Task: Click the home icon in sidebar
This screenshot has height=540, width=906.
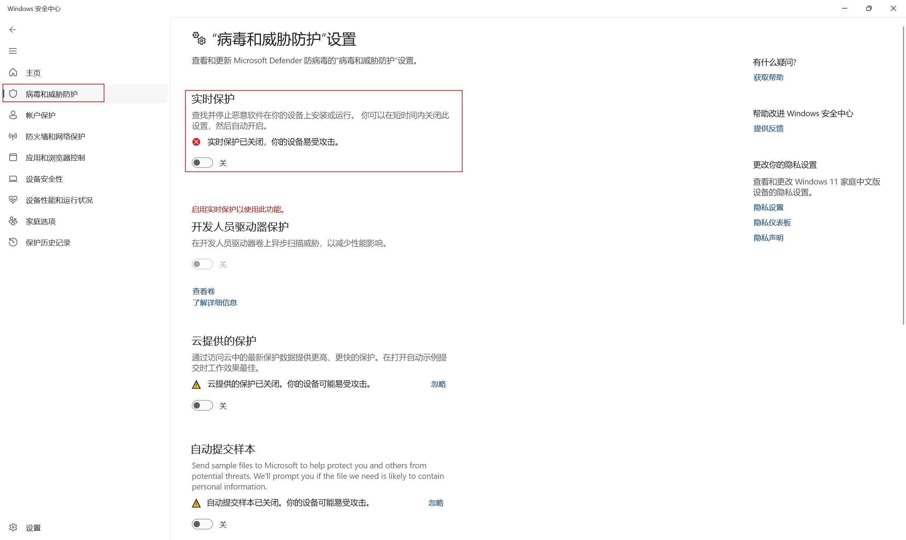Action: click(13, 72)
